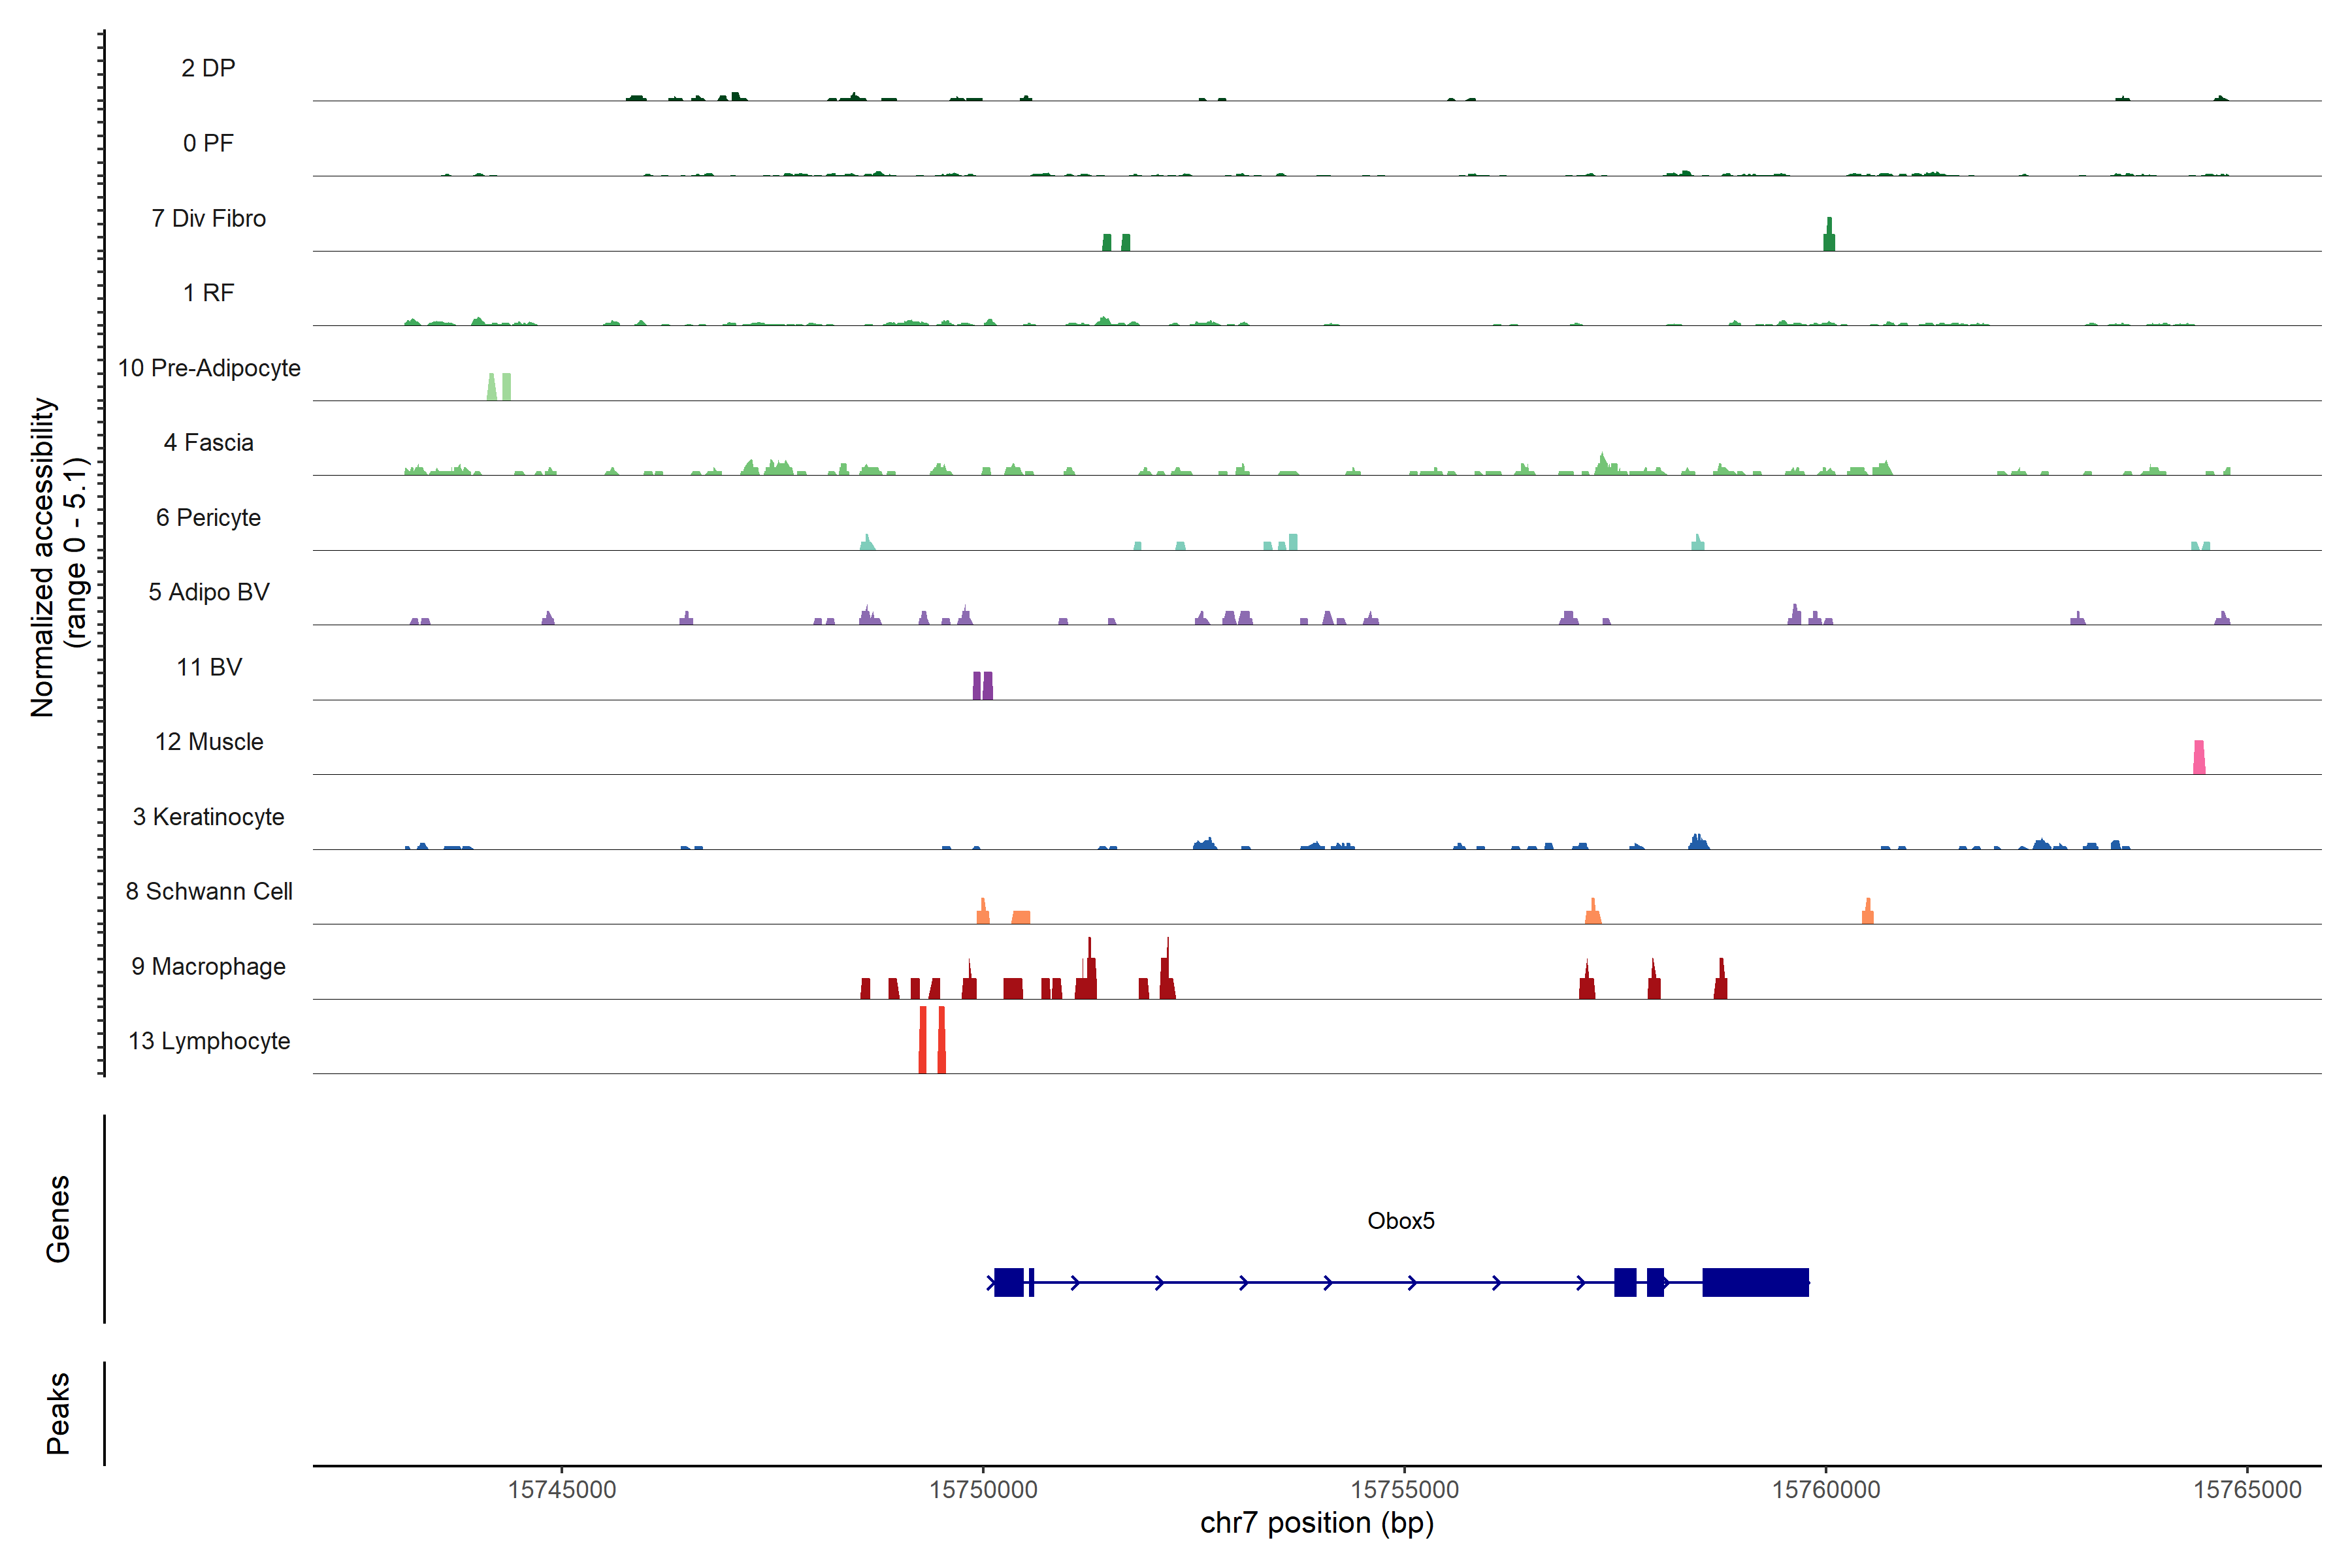Click the 2 DP track label
Image resolution: width=2352 pixels, height=1568 pixels.
pyautogui.click(x=208, y=68)
